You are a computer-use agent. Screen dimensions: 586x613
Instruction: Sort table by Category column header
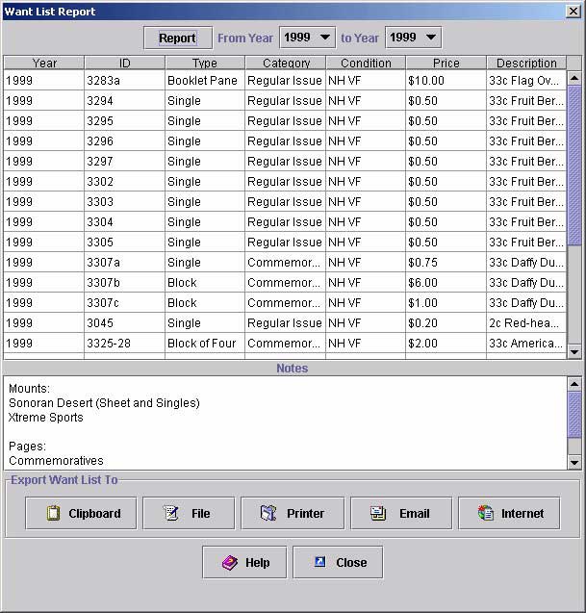[285, 63]
